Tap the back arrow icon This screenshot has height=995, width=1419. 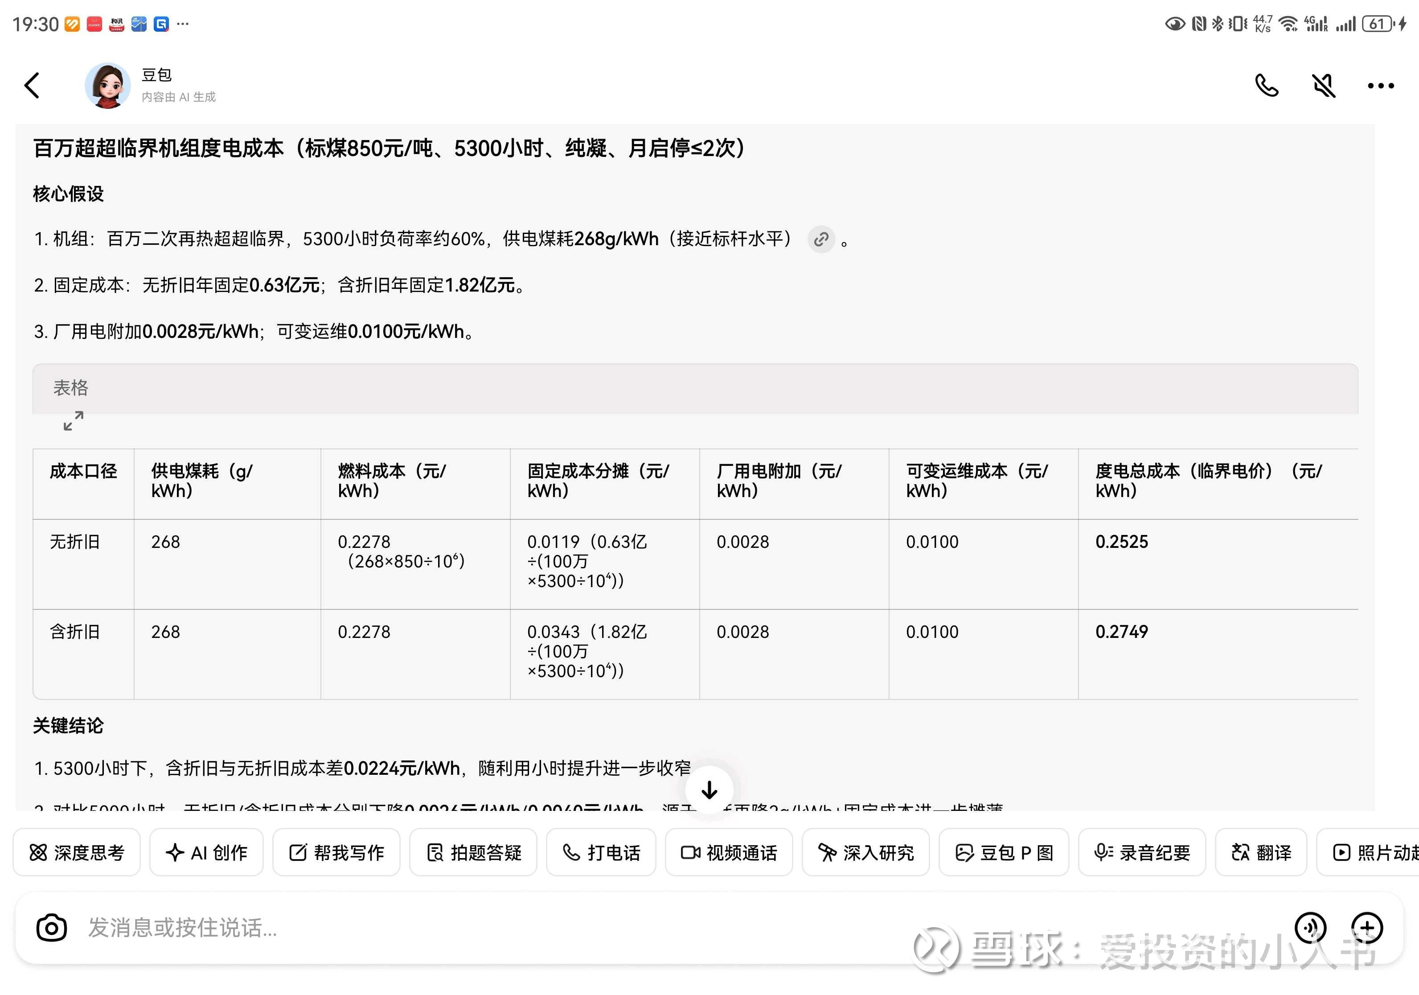tap(32, 85)
